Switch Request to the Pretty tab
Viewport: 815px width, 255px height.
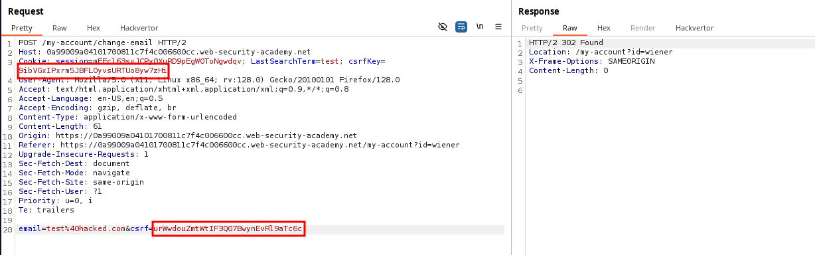[21, 28]
